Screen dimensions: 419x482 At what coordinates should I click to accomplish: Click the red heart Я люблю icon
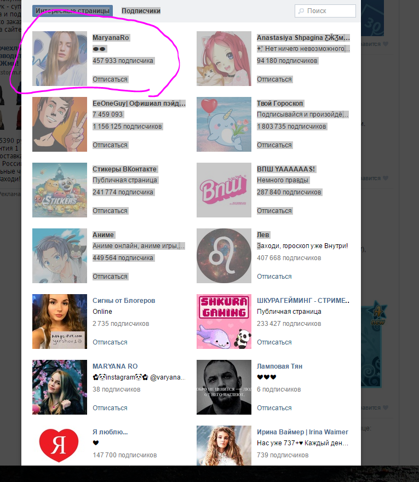[59, 445]
